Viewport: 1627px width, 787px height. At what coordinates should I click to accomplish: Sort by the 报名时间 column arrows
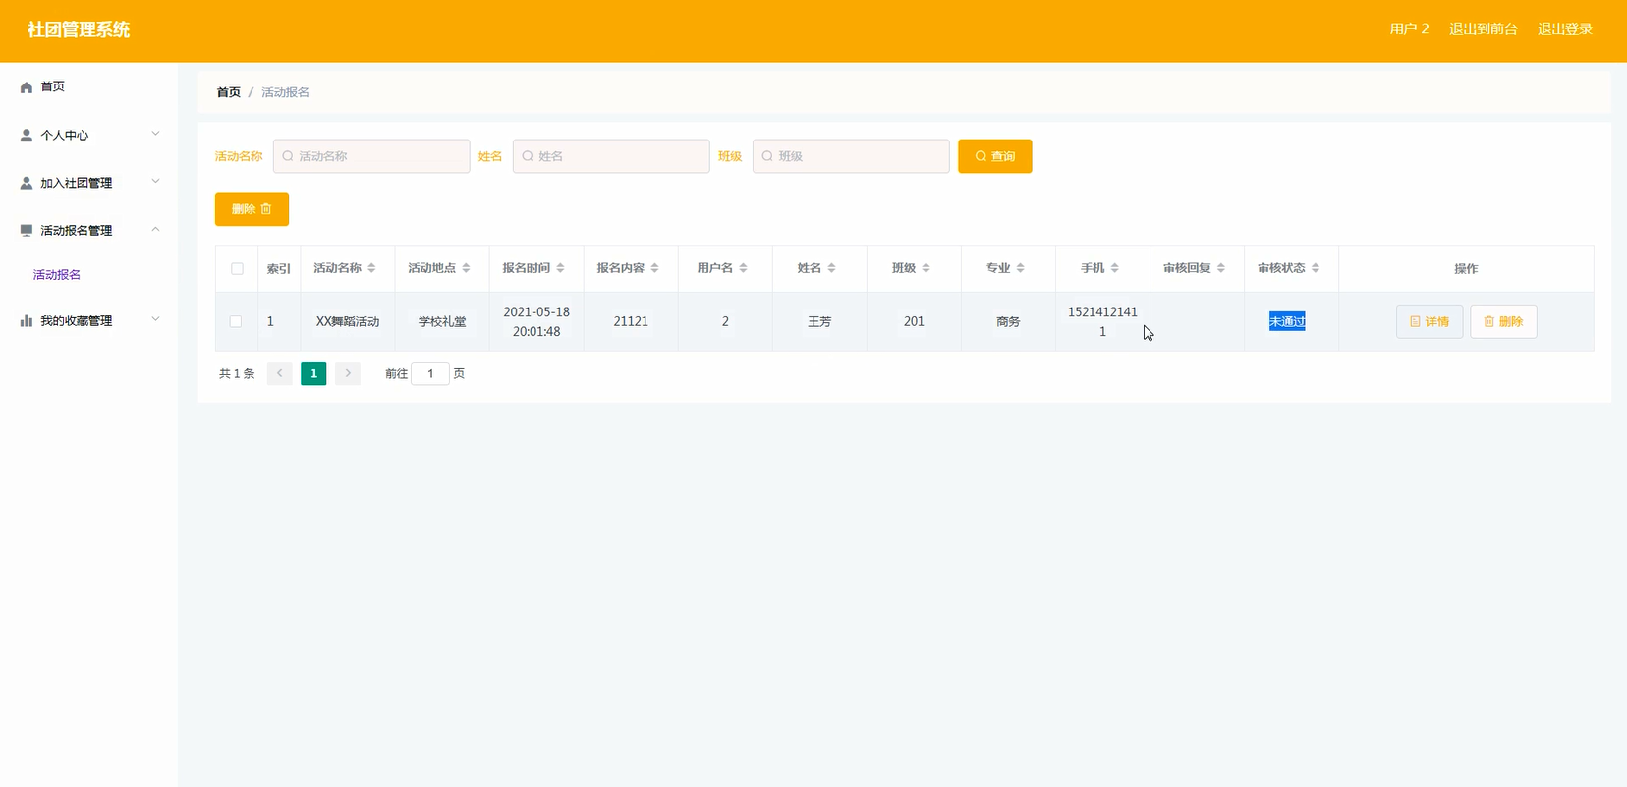coord(560,268)
